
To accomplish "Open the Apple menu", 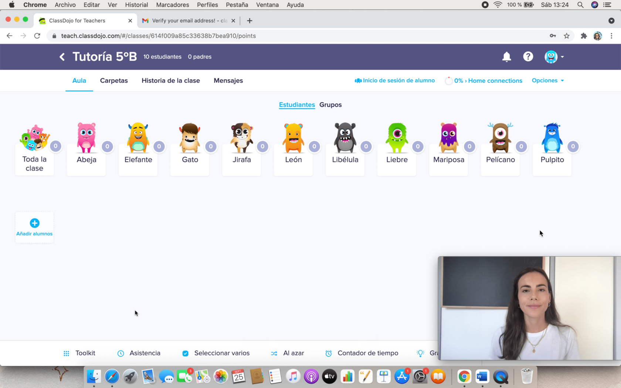I will (11, 5).
